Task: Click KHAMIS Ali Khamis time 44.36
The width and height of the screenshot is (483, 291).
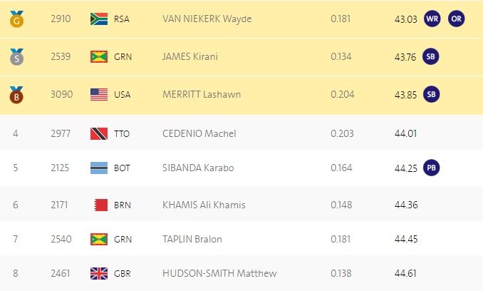Action: point(406,205)
